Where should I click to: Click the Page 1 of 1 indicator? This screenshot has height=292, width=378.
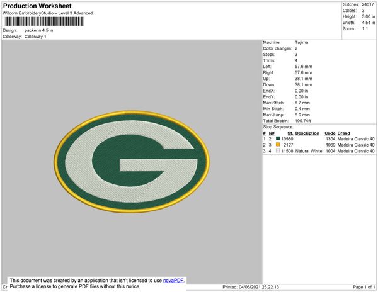tap(364, 287)
